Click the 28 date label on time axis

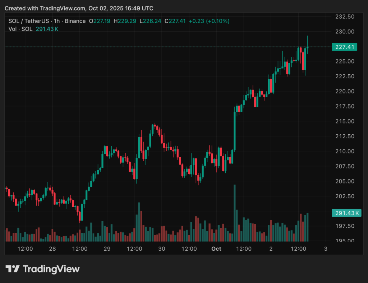[x=52, y=249]
